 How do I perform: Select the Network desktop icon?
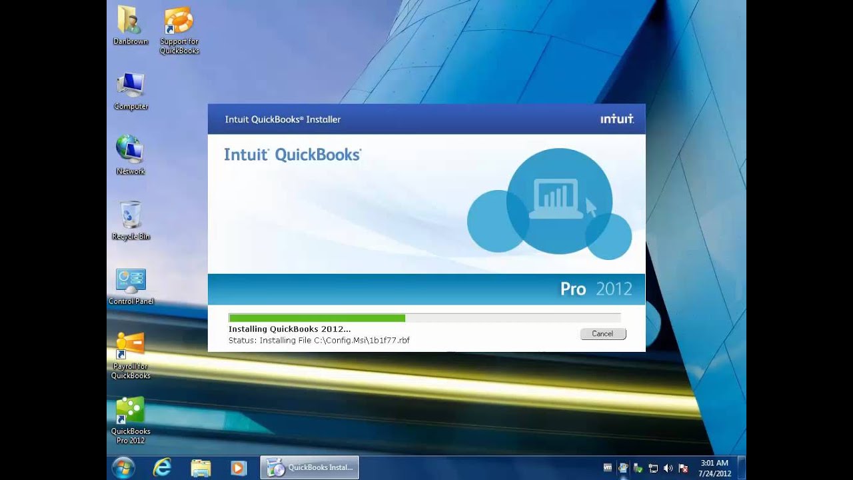pos(131,155)
